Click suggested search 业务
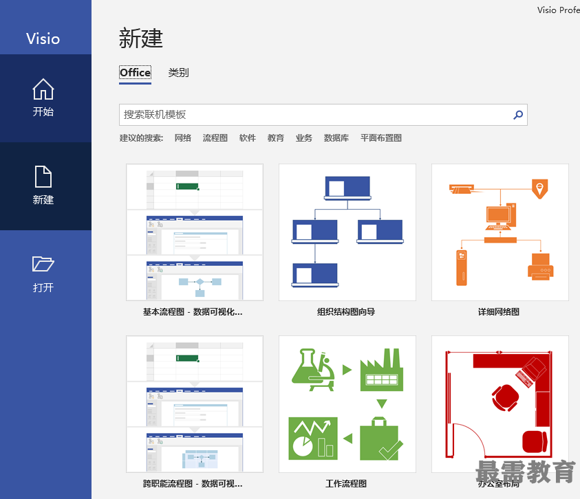Image resolution: width=580 pixels, height=499 pixels. coord(303,138)
